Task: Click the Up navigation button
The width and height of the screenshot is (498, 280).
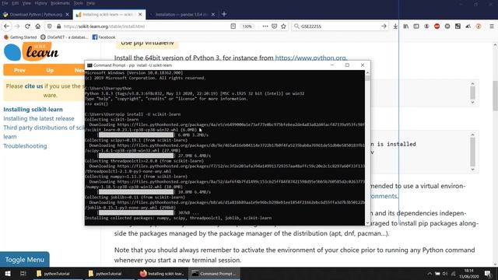Action: [50, 70]
